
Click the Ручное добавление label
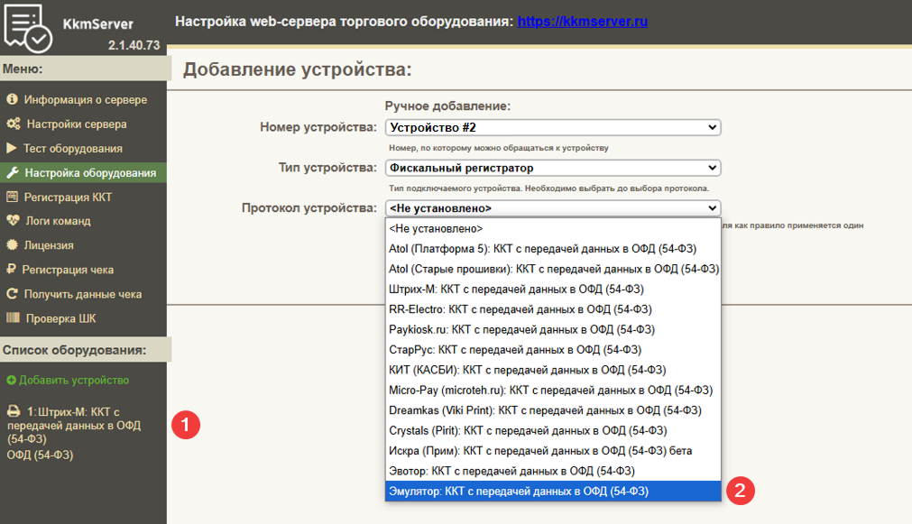coord(447,106)
